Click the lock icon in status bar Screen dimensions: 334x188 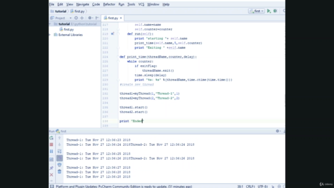[x=272, y=186]
